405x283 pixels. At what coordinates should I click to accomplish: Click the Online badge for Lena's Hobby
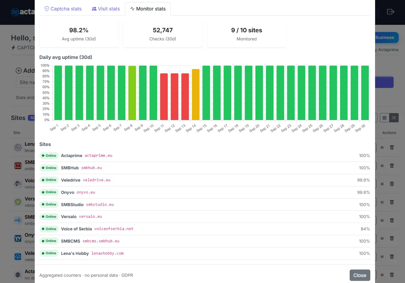tap(49, 253)
